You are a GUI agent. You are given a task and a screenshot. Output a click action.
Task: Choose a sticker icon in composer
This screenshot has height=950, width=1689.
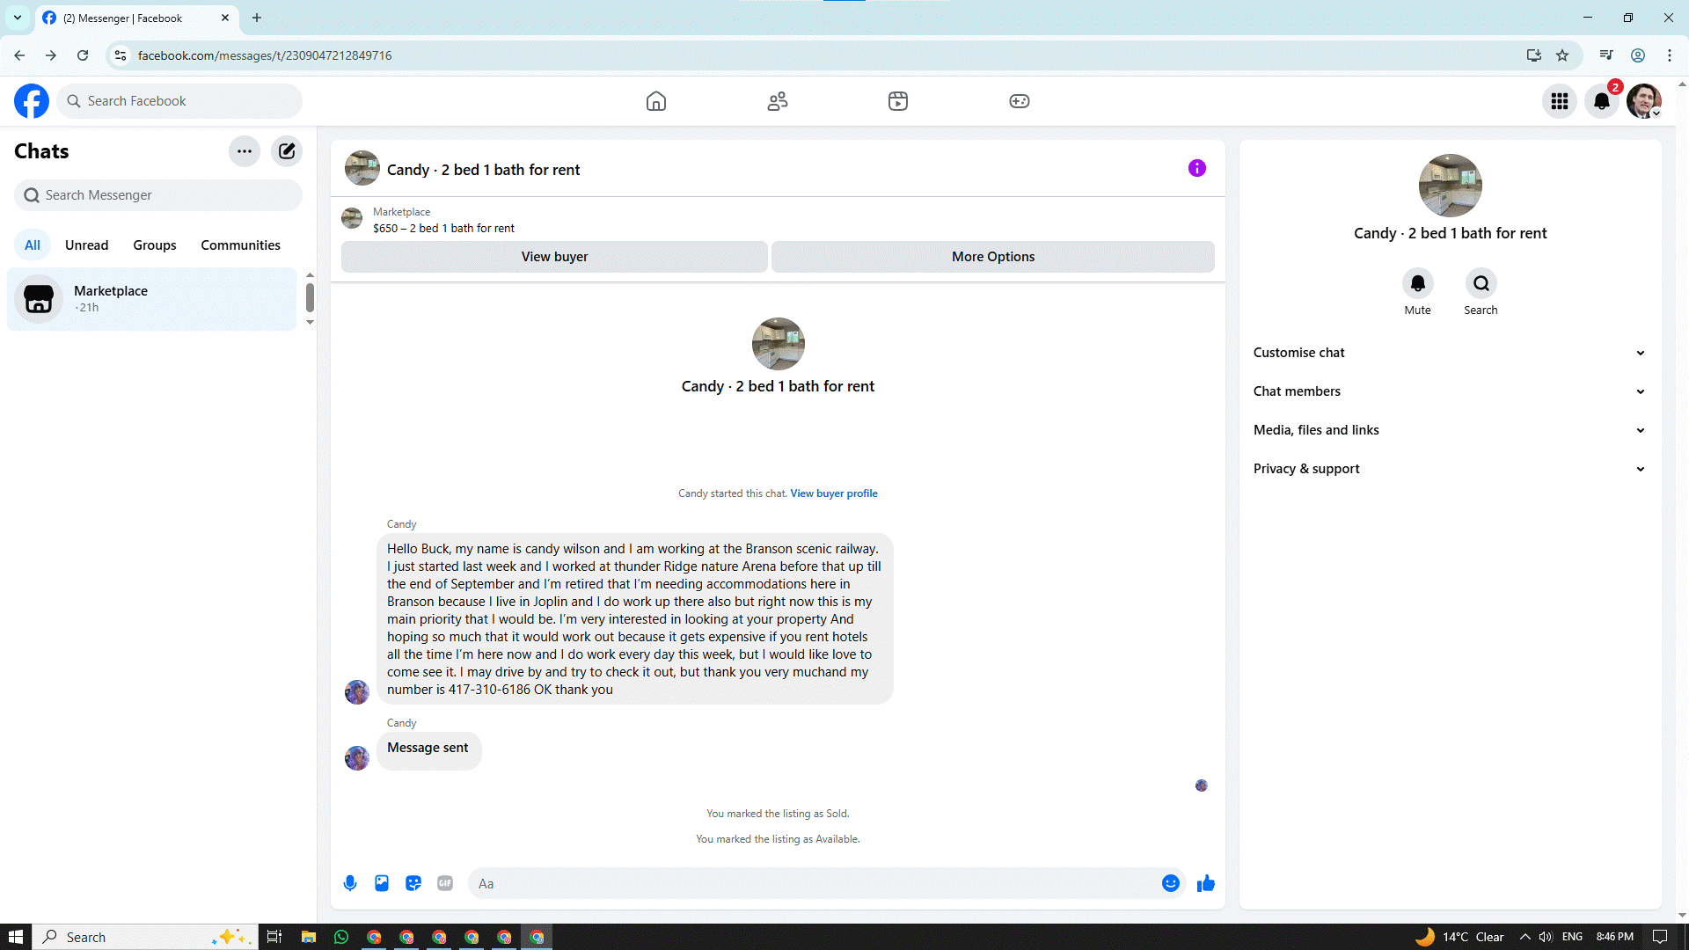pos(413,883)
